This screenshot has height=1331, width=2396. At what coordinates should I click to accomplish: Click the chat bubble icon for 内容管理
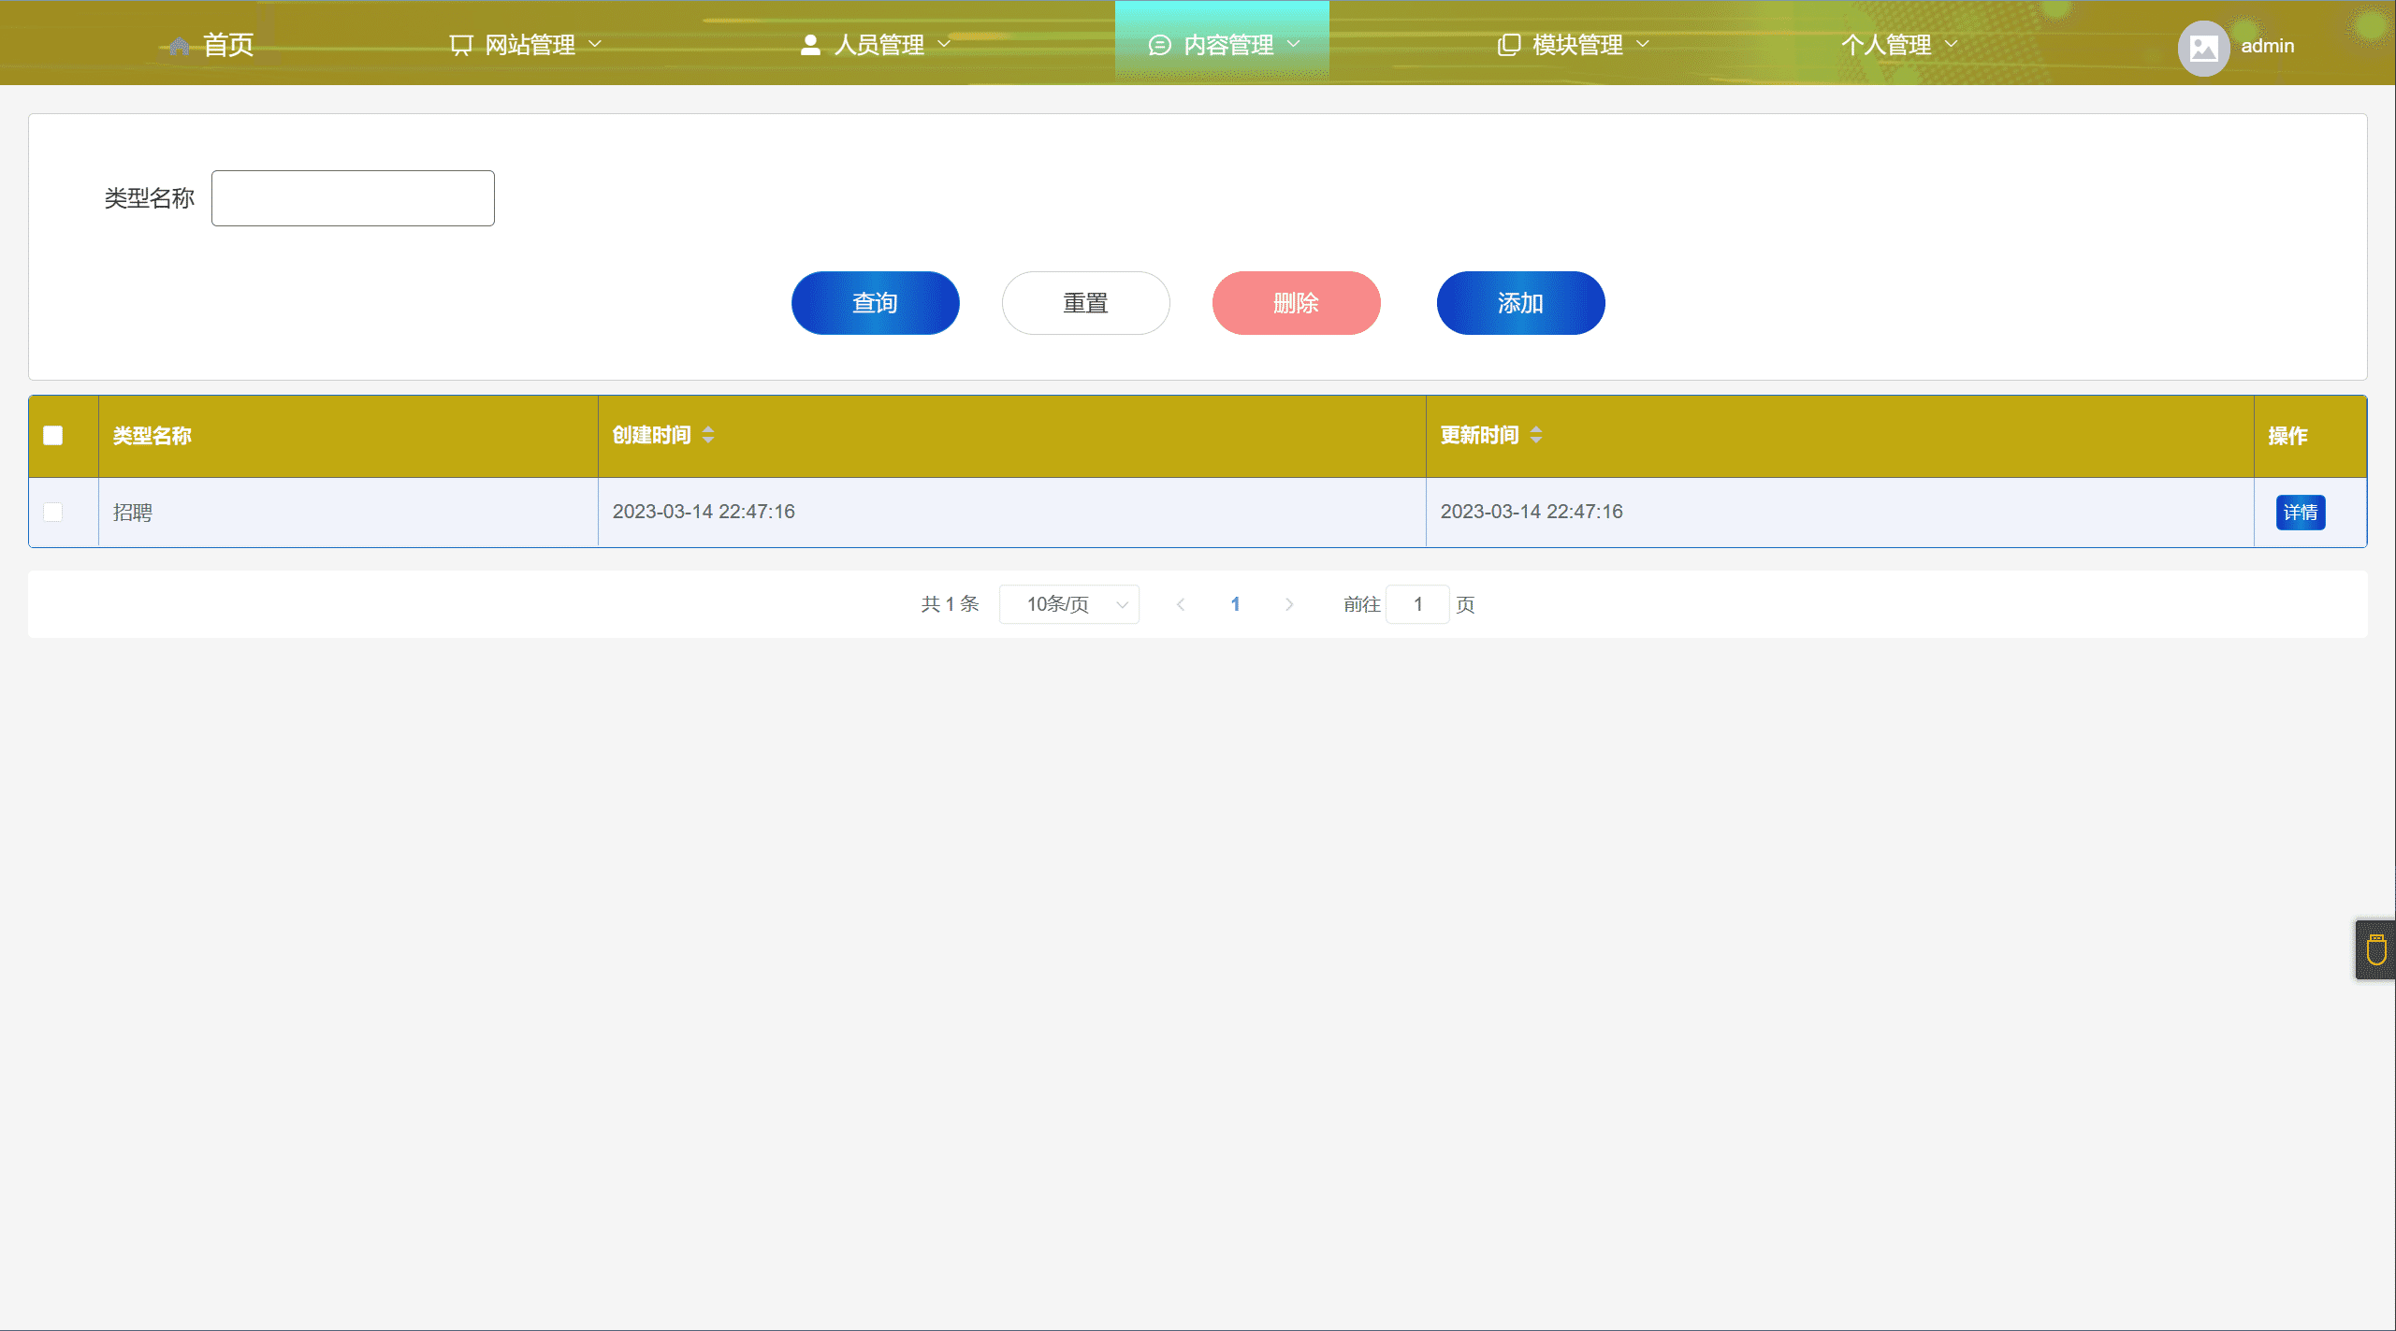[1159, 45]
